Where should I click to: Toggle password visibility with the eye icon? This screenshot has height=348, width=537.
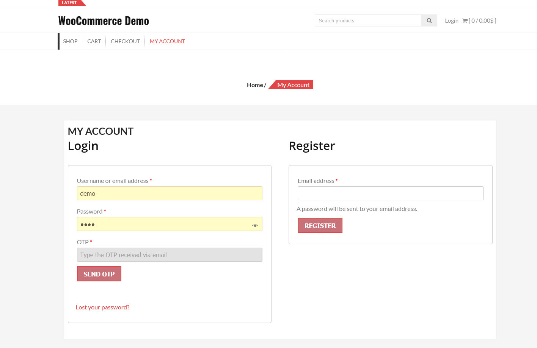tap(255, 225)
